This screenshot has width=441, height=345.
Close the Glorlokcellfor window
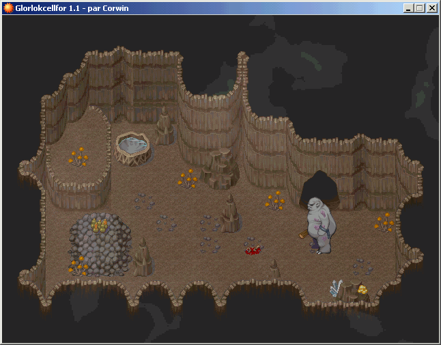click(x=432, y=8)
